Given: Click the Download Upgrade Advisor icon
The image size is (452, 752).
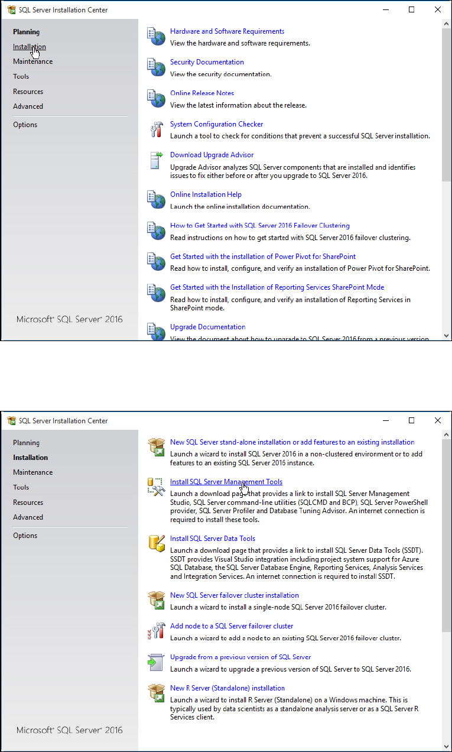Looking at the screenshot, I should [x=156, y=160].
